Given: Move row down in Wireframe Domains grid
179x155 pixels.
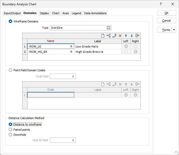Looking at the screenshot, I should tap(132, 36).
